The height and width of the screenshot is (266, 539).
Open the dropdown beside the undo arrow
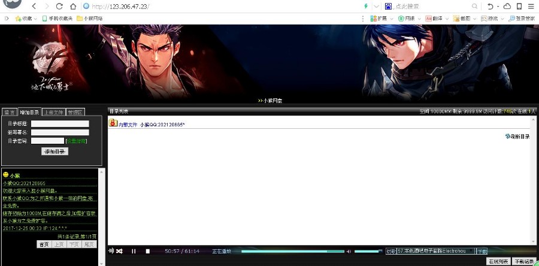498,7
